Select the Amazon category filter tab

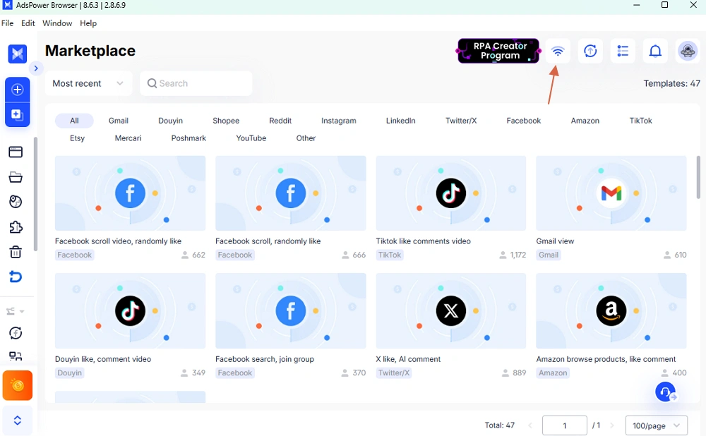tap(585, 121)
